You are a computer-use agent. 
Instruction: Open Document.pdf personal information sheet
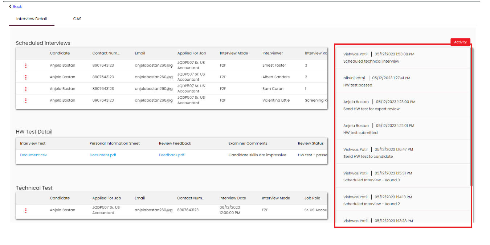103,155
